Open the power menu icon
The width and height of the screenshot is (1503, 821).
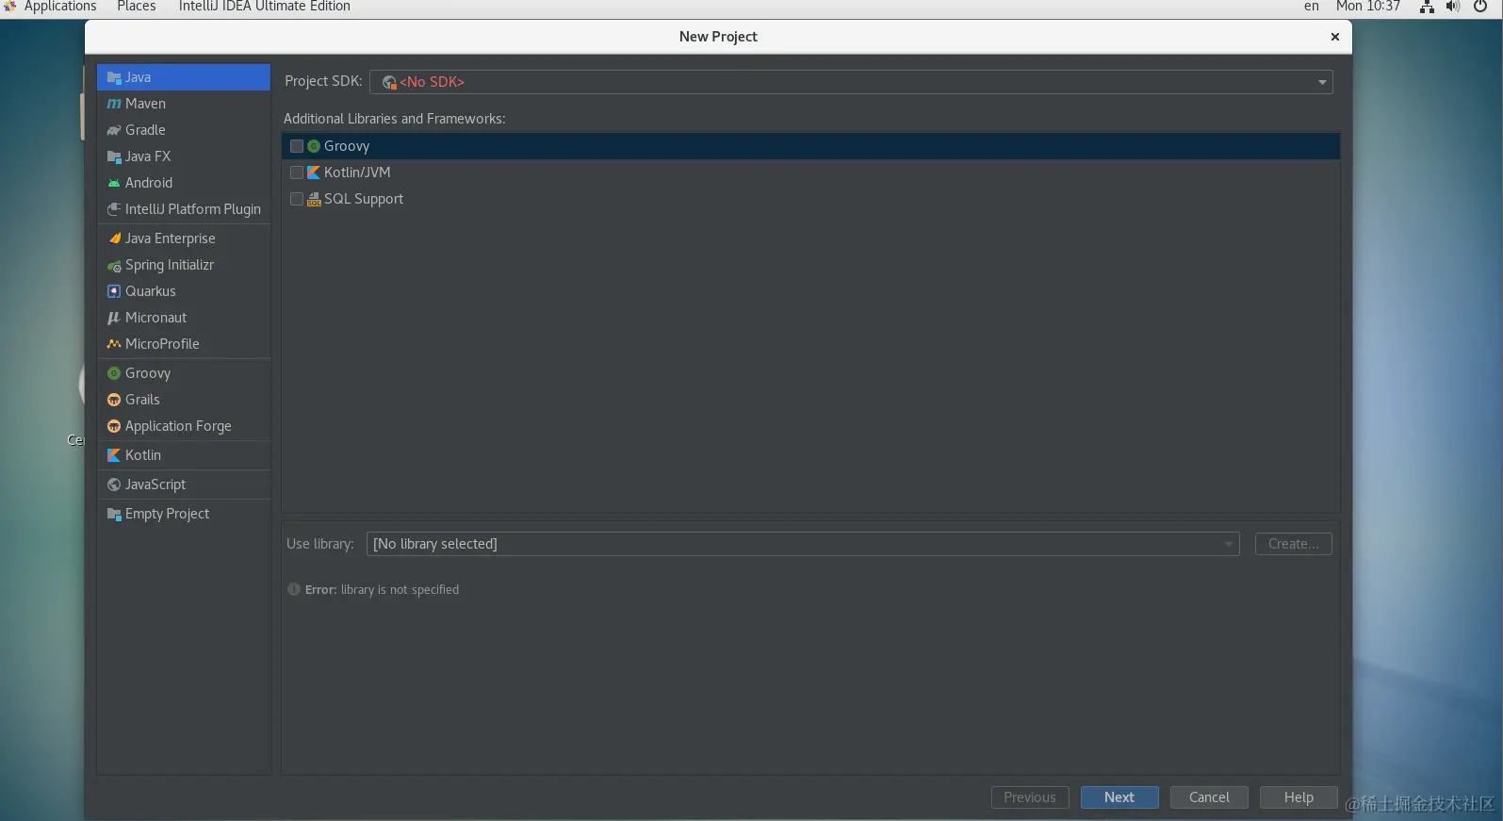[1480, 7]
